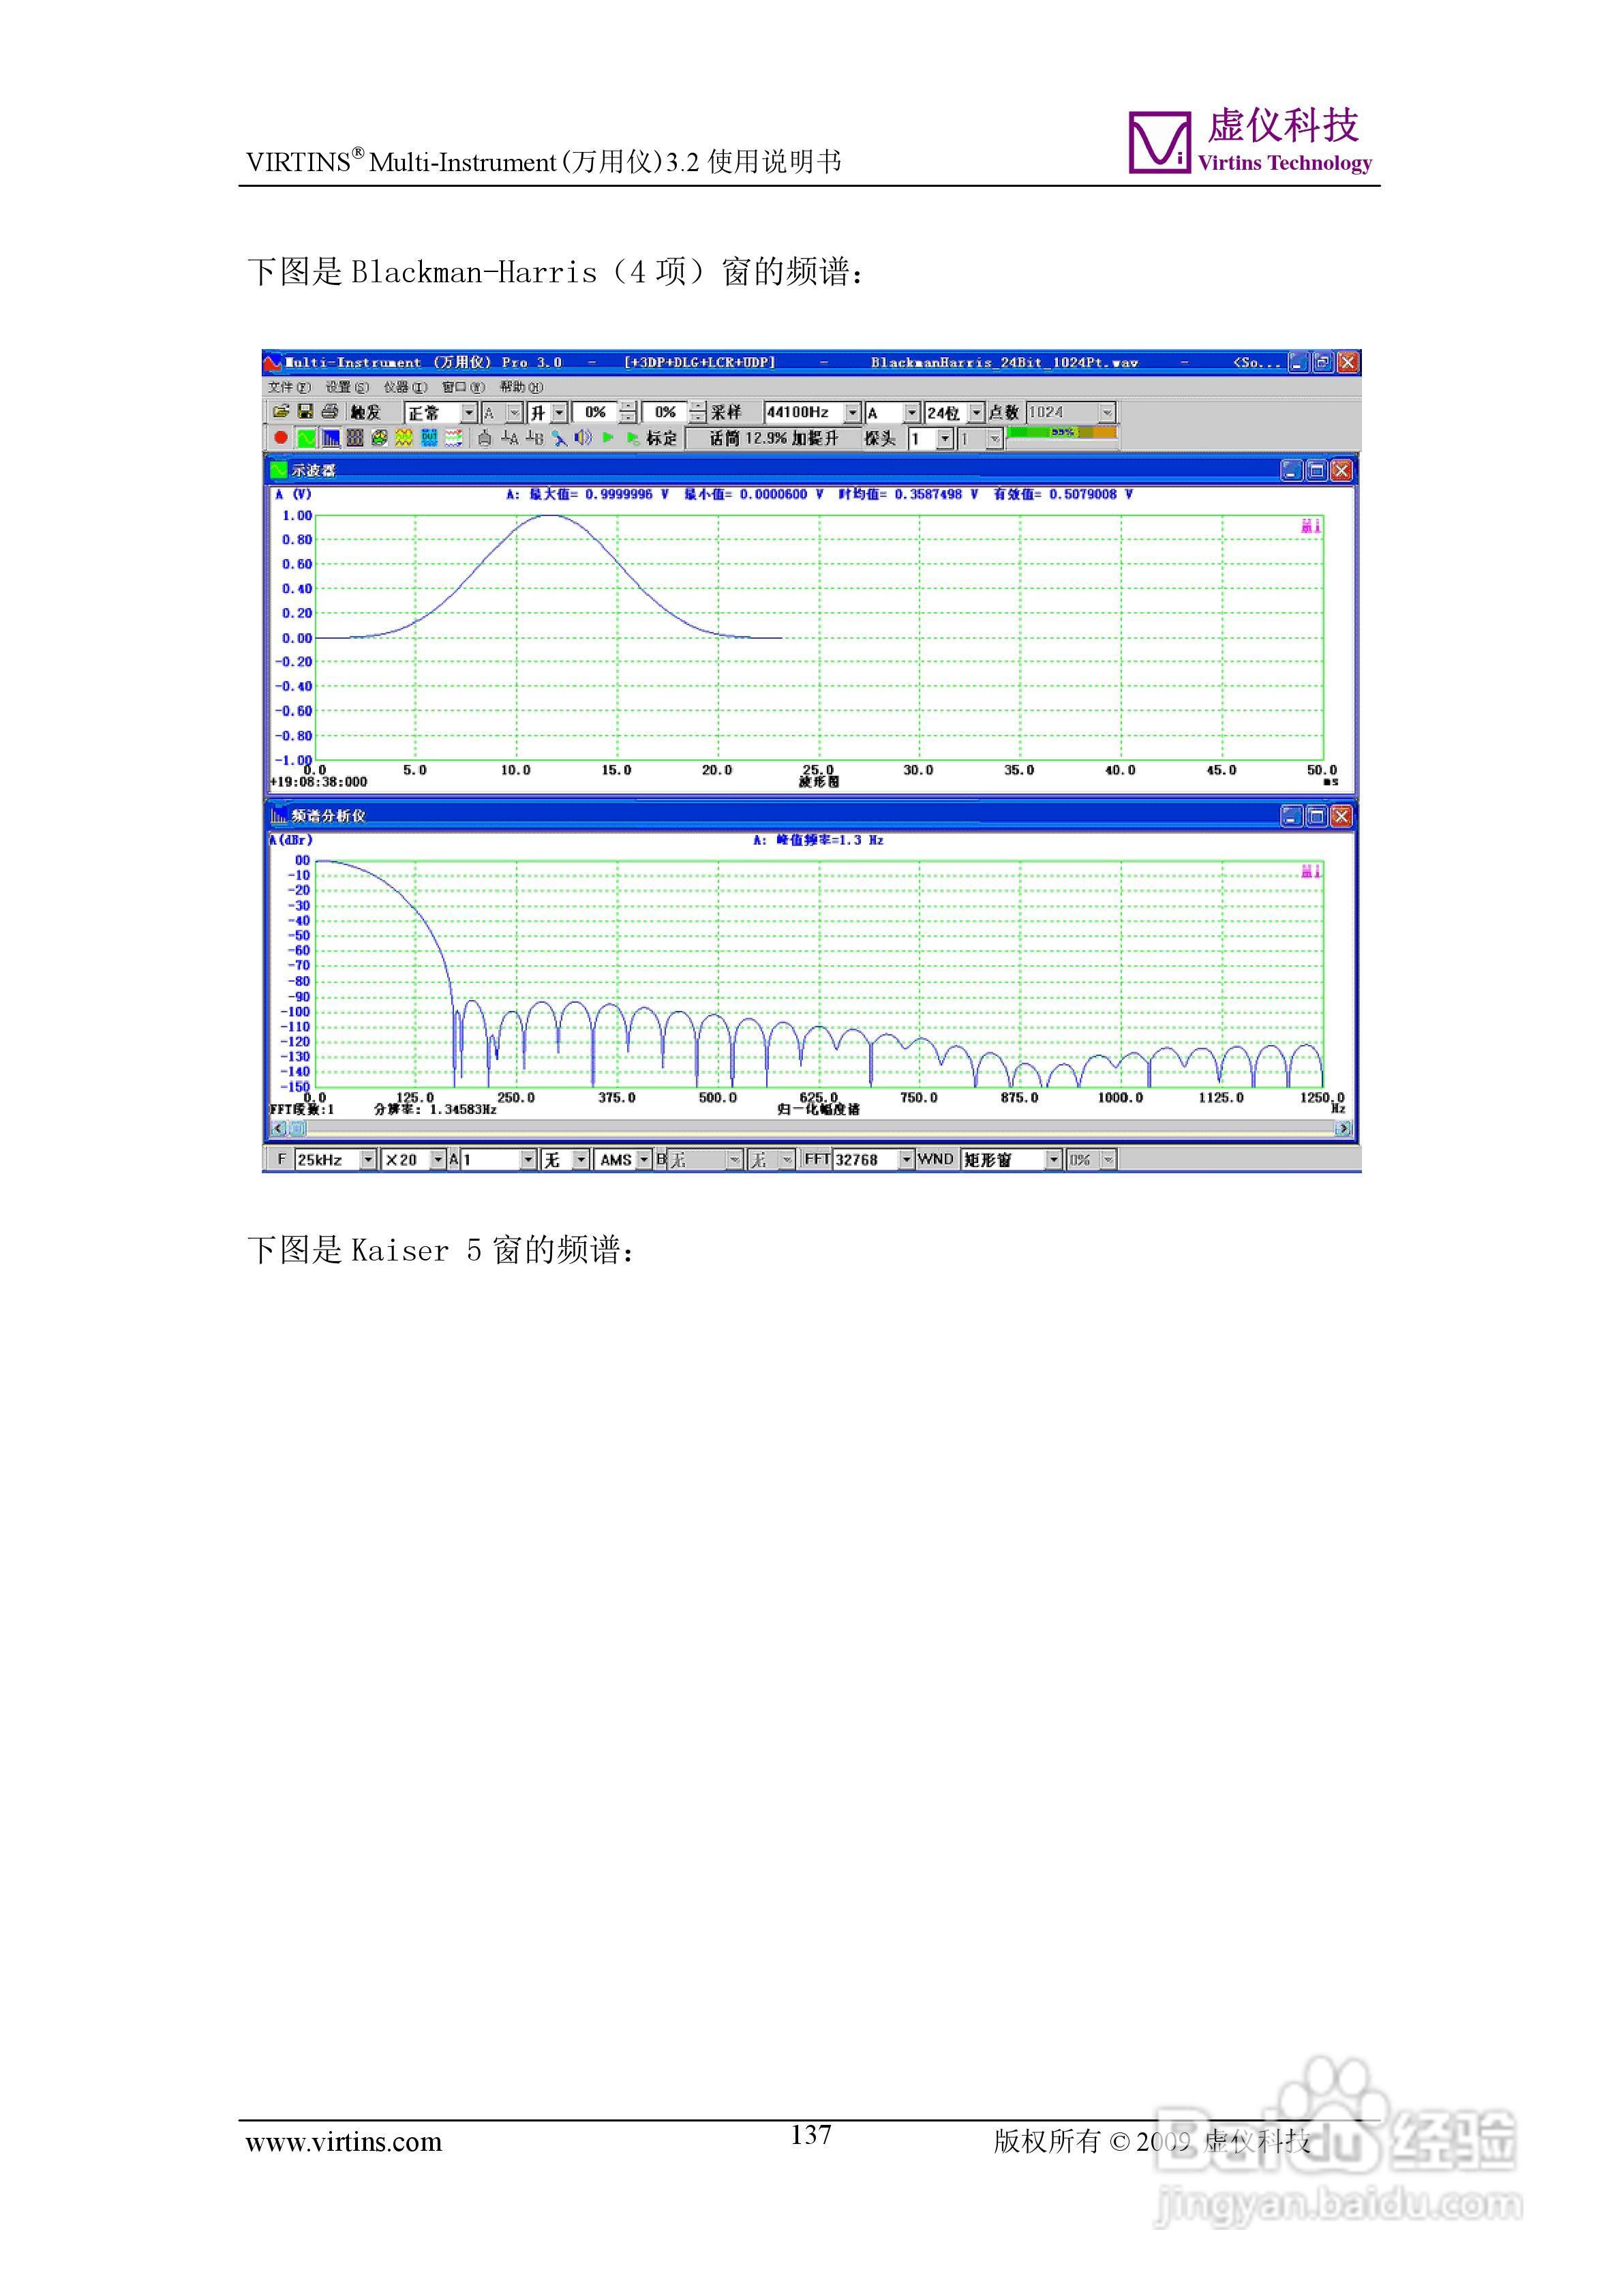Click the 触发 trigger button
Screen dimensions: 1623x2296
pos(366,412)
